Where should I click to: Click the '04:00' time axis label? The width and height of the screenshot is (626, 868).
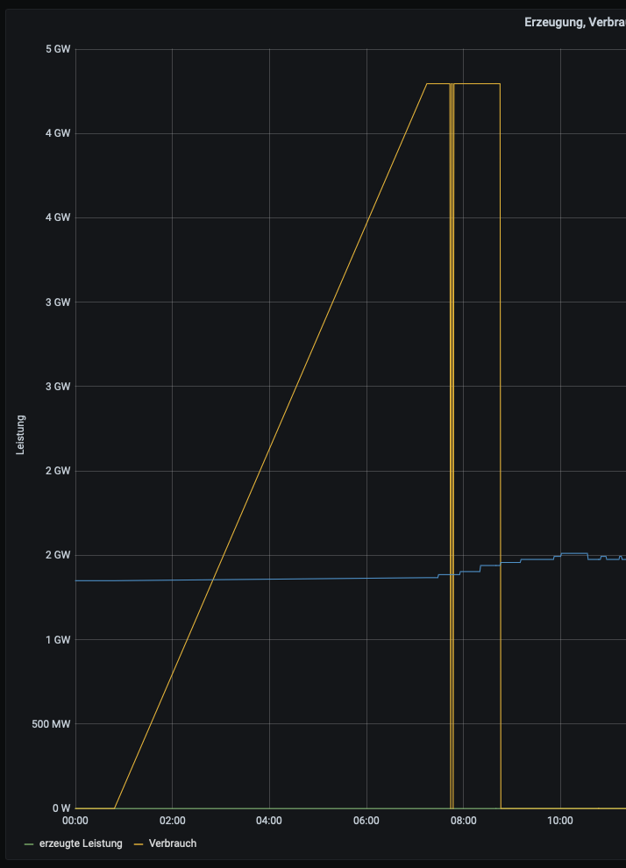[269, 821]
